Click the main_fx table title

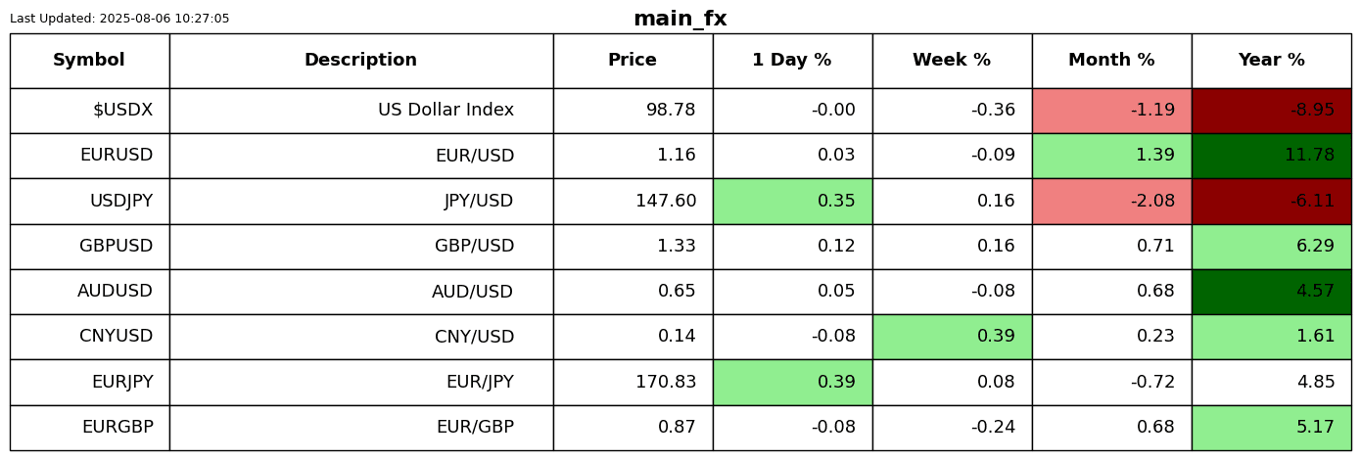tap(680, 19)
